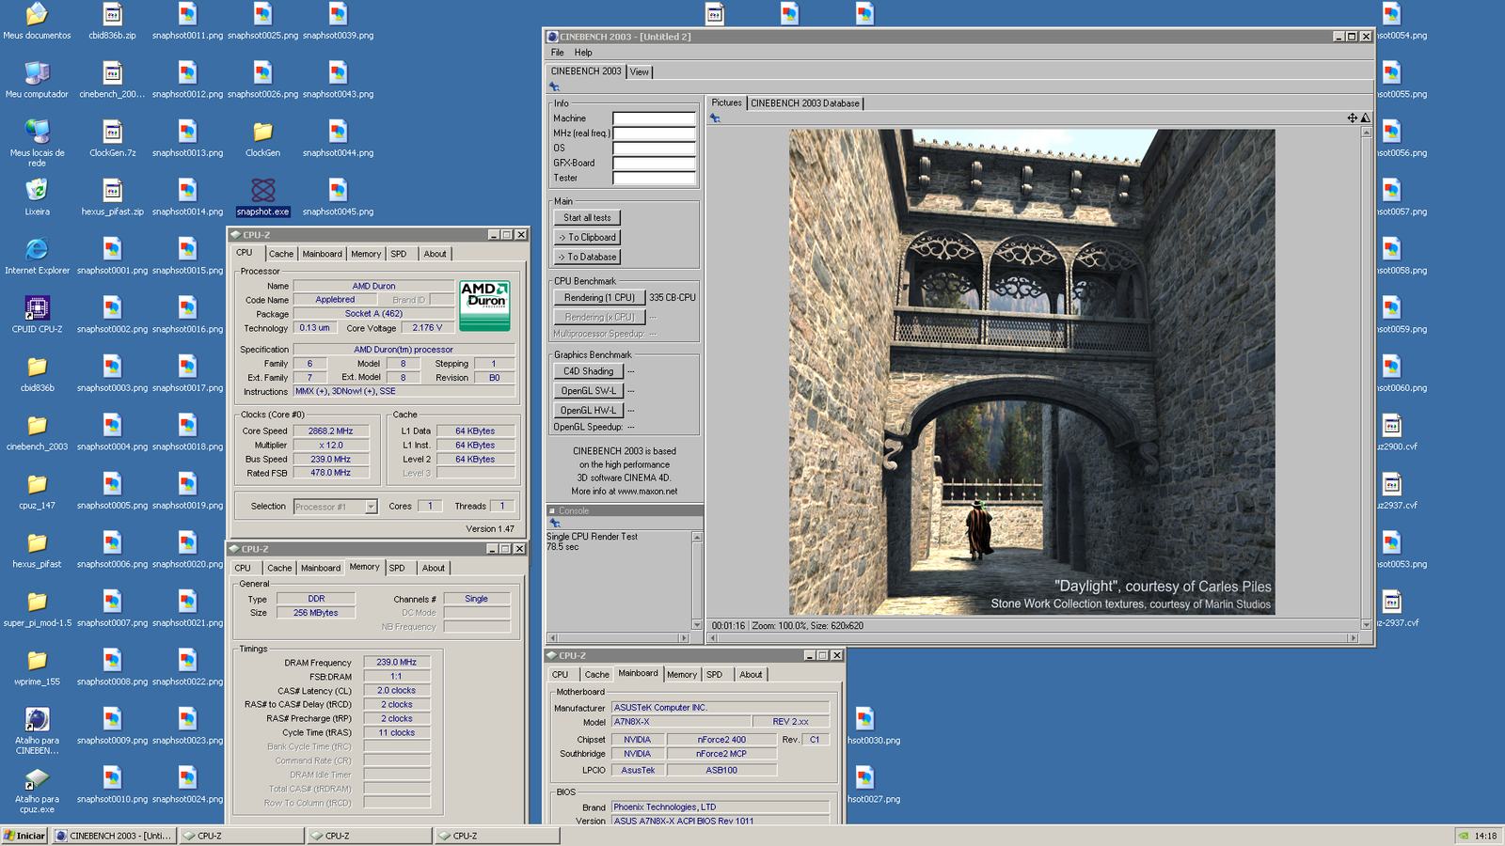Screen dimensions: 1505x846
Task: Open the CPUID CPU-Z desktop shortcut
Action: [37, 308]
